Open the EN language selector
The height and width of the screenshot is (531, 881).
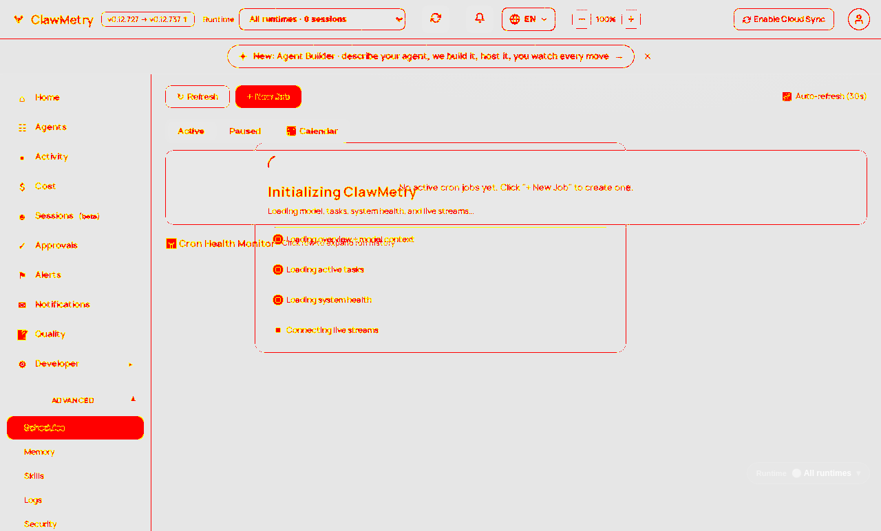click(529, 19)
